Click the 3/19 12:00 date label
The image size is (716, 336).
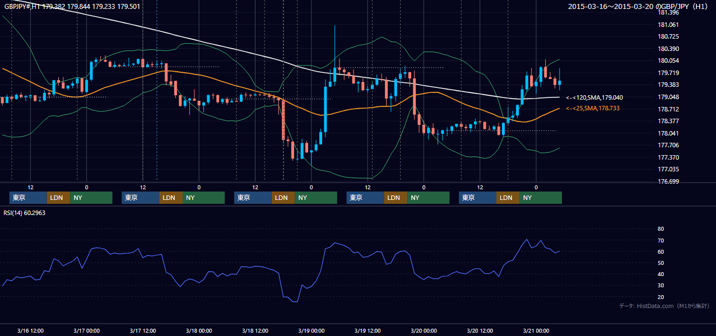pyautogui.click(x=368, y=331)
